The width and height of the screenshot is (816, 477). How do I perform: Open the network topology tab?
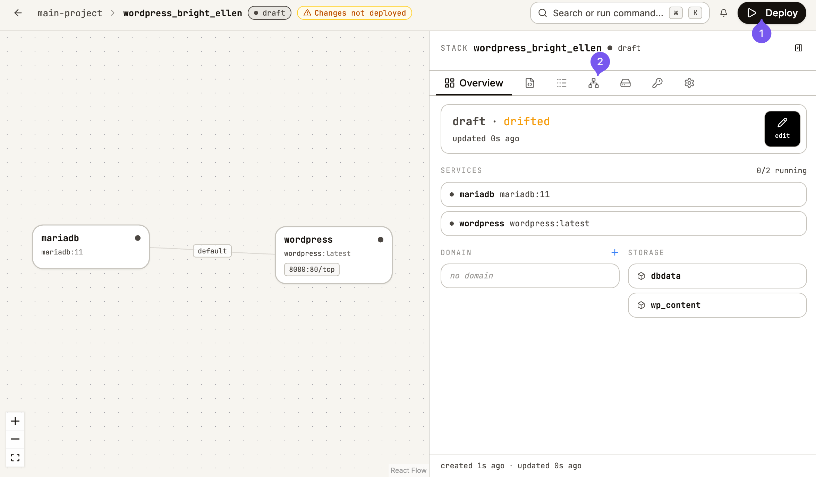(594, 83)
